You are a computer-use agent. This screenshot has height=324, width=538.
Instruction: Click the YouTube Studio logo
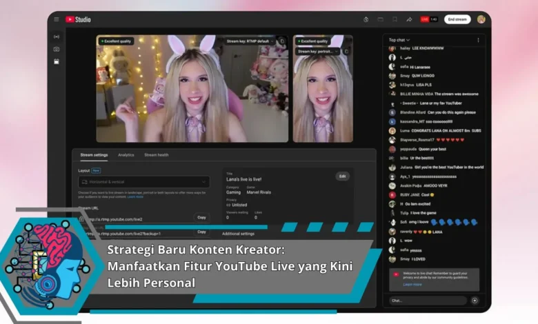(78, 19)
